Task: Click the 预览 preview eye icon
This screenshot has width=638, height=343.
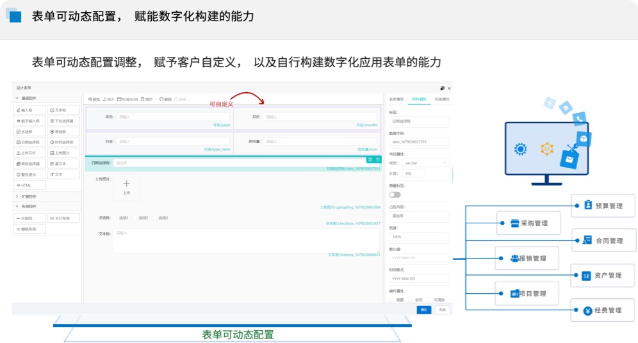Action: coord(90,99)
